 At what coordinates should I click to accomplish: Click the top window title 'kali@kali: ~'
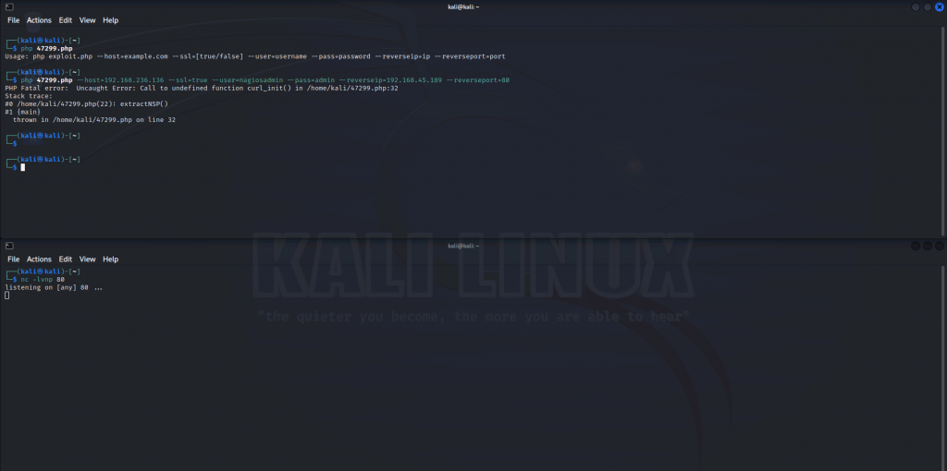[463, 6]
